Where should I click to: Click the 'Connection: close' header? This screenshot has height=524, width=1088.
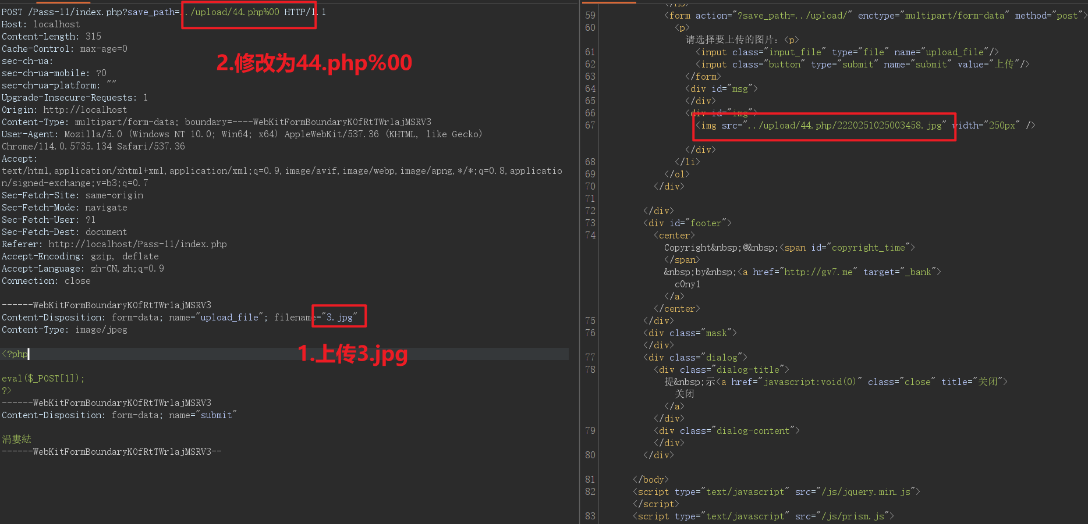click(x=46, y=280)
